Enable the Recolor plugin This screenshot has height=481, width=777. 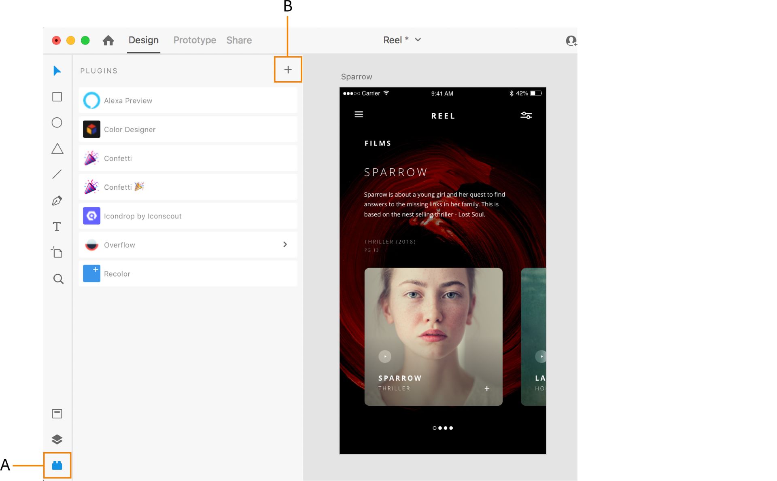[117, 273]
